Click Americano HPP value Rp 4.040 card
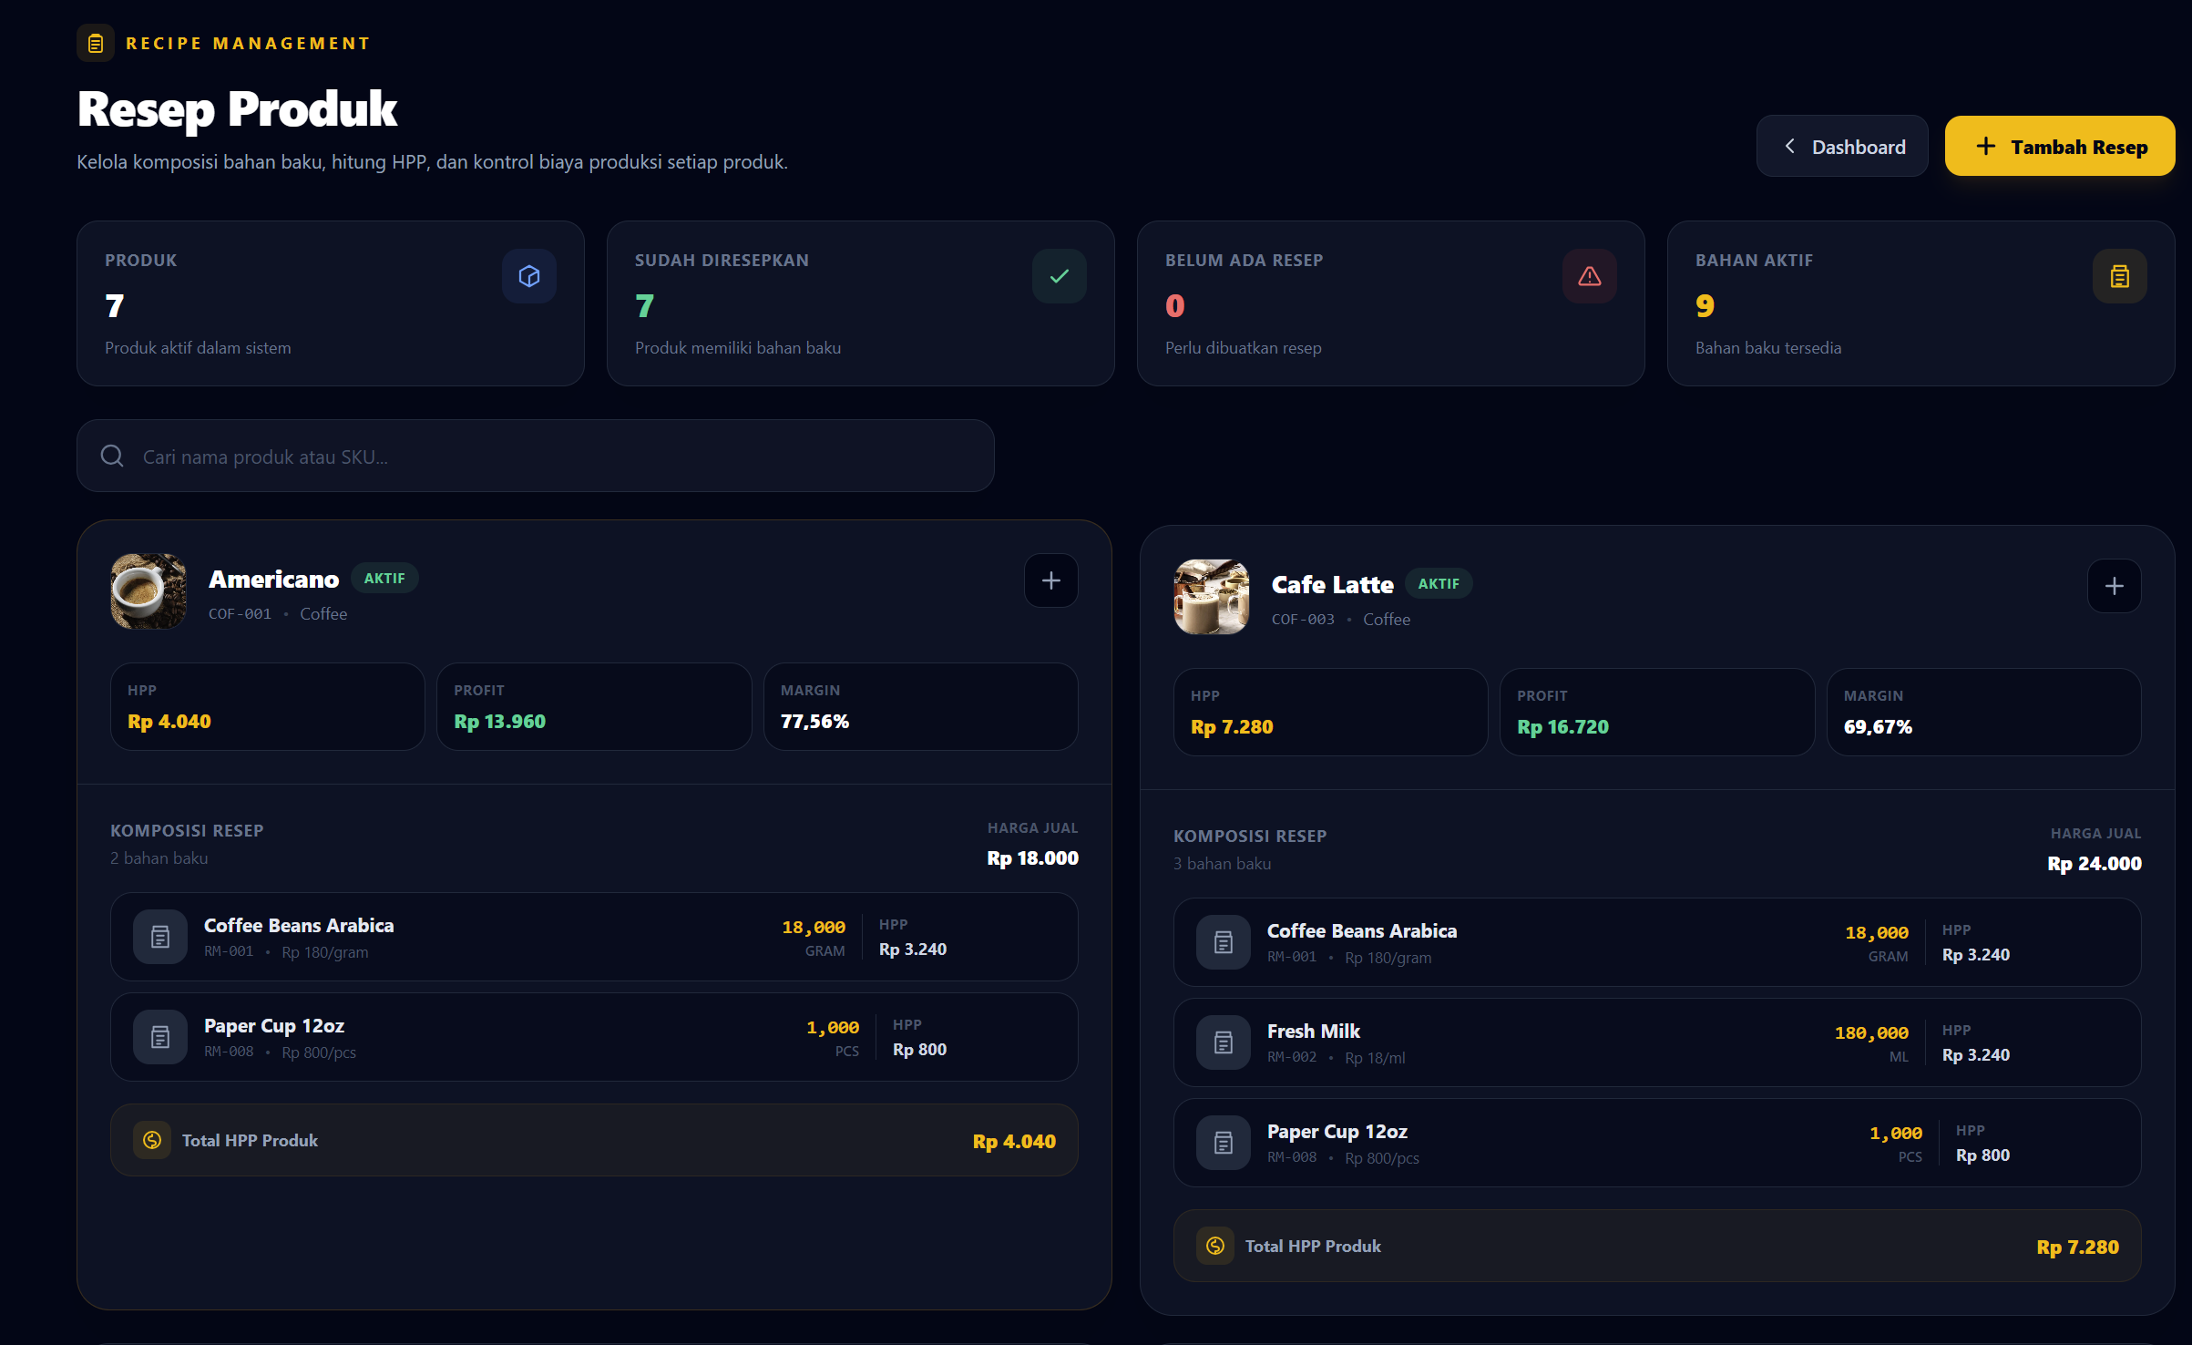This screenshot has height=1345, width=2192. point(268,706)
